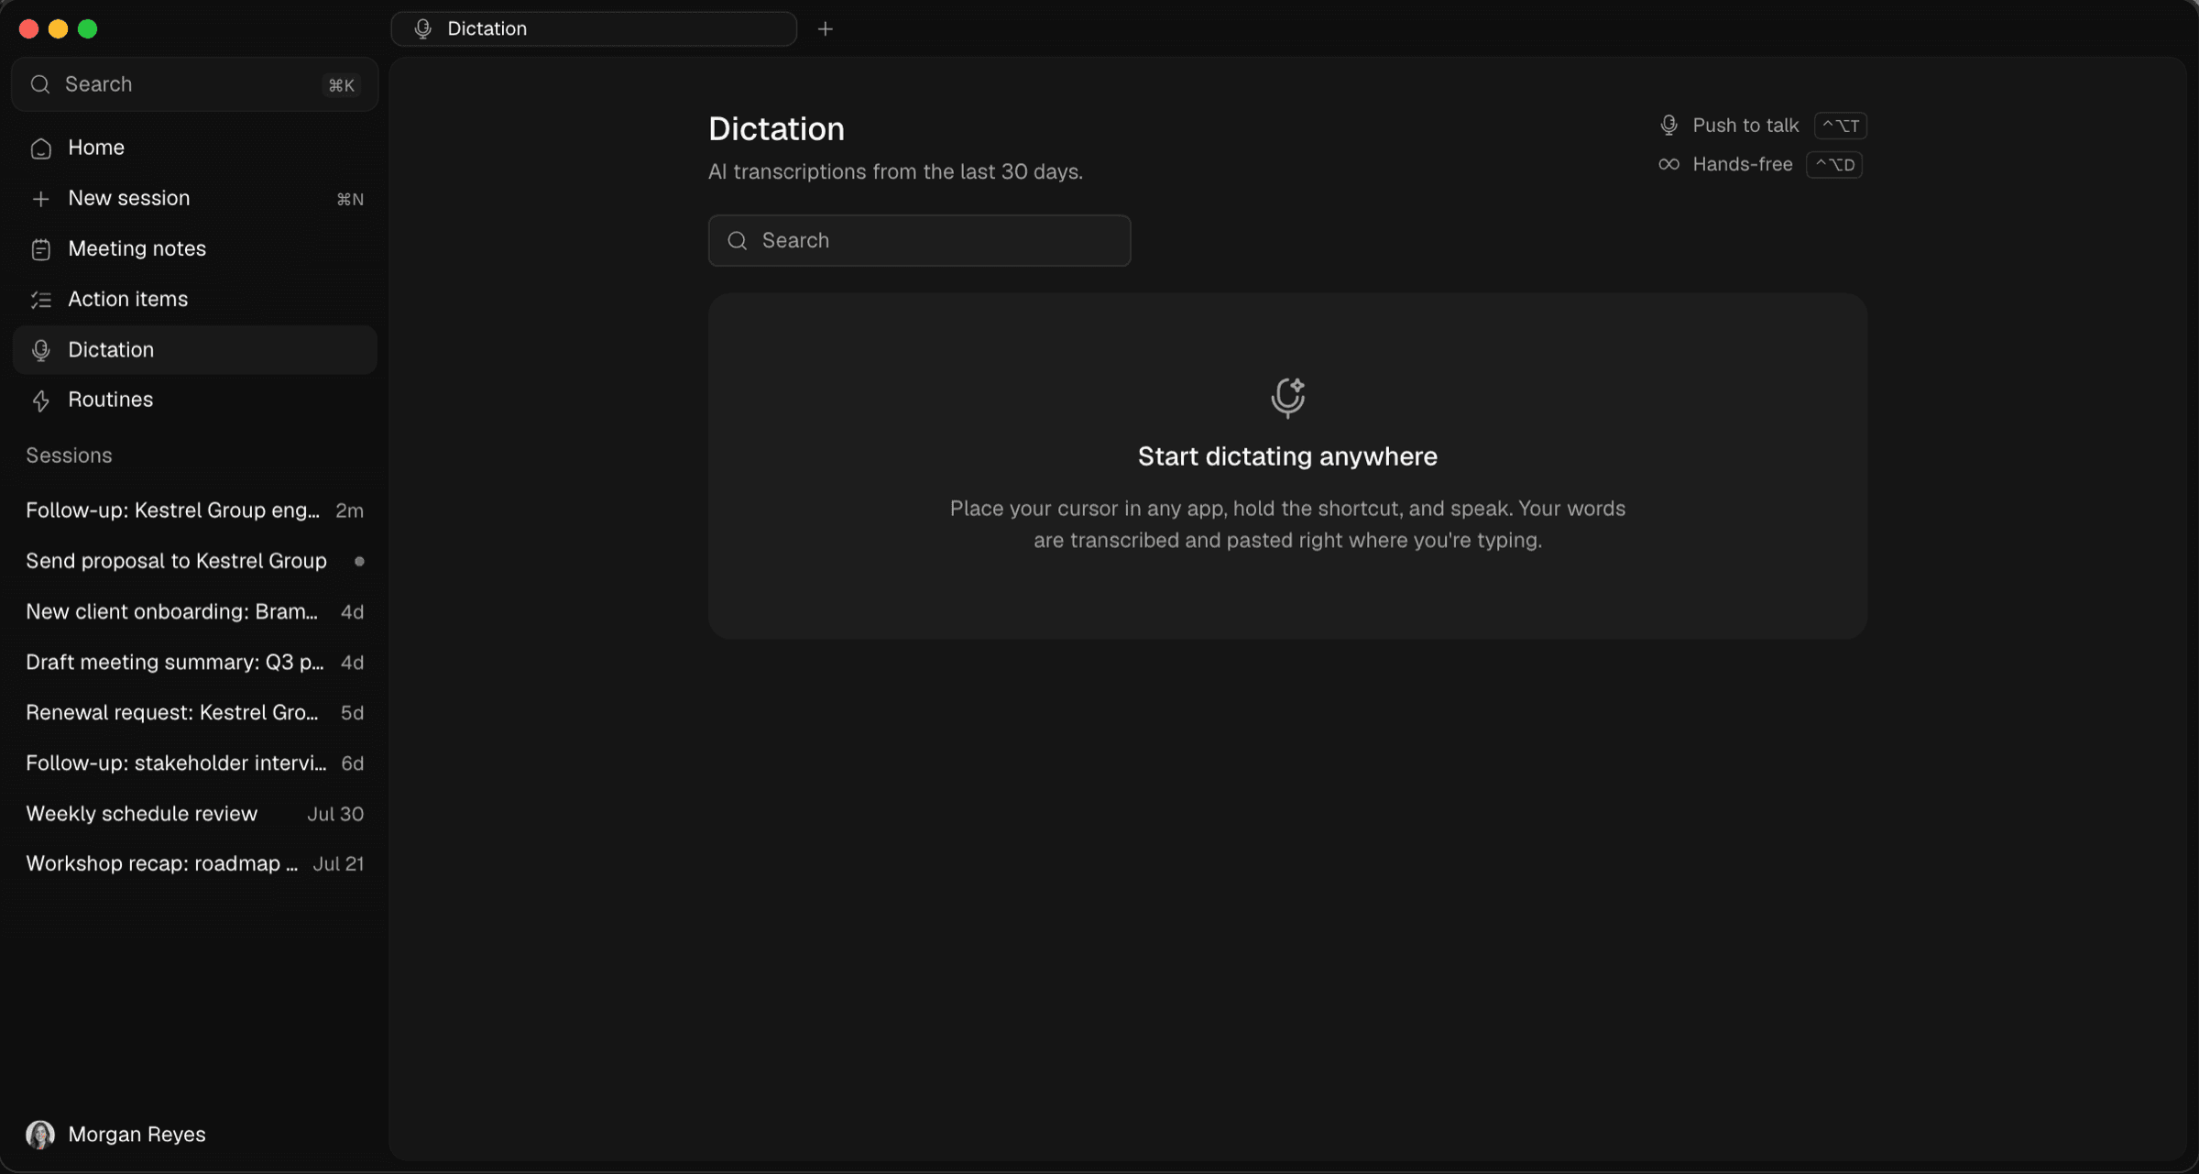
Task: Open session Renewal request: Kestrel Gro...
Action: (x=195, y=713)
